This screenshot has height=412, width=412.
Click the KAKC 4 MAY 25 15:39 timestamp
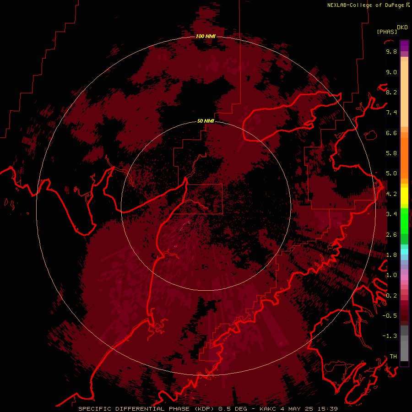pyautogui.click(x=298, y=409)
